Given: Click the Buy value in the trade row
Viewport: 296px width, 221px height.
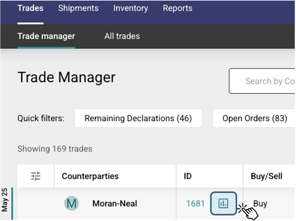Looking at the screenshot, I should point(260,203).
